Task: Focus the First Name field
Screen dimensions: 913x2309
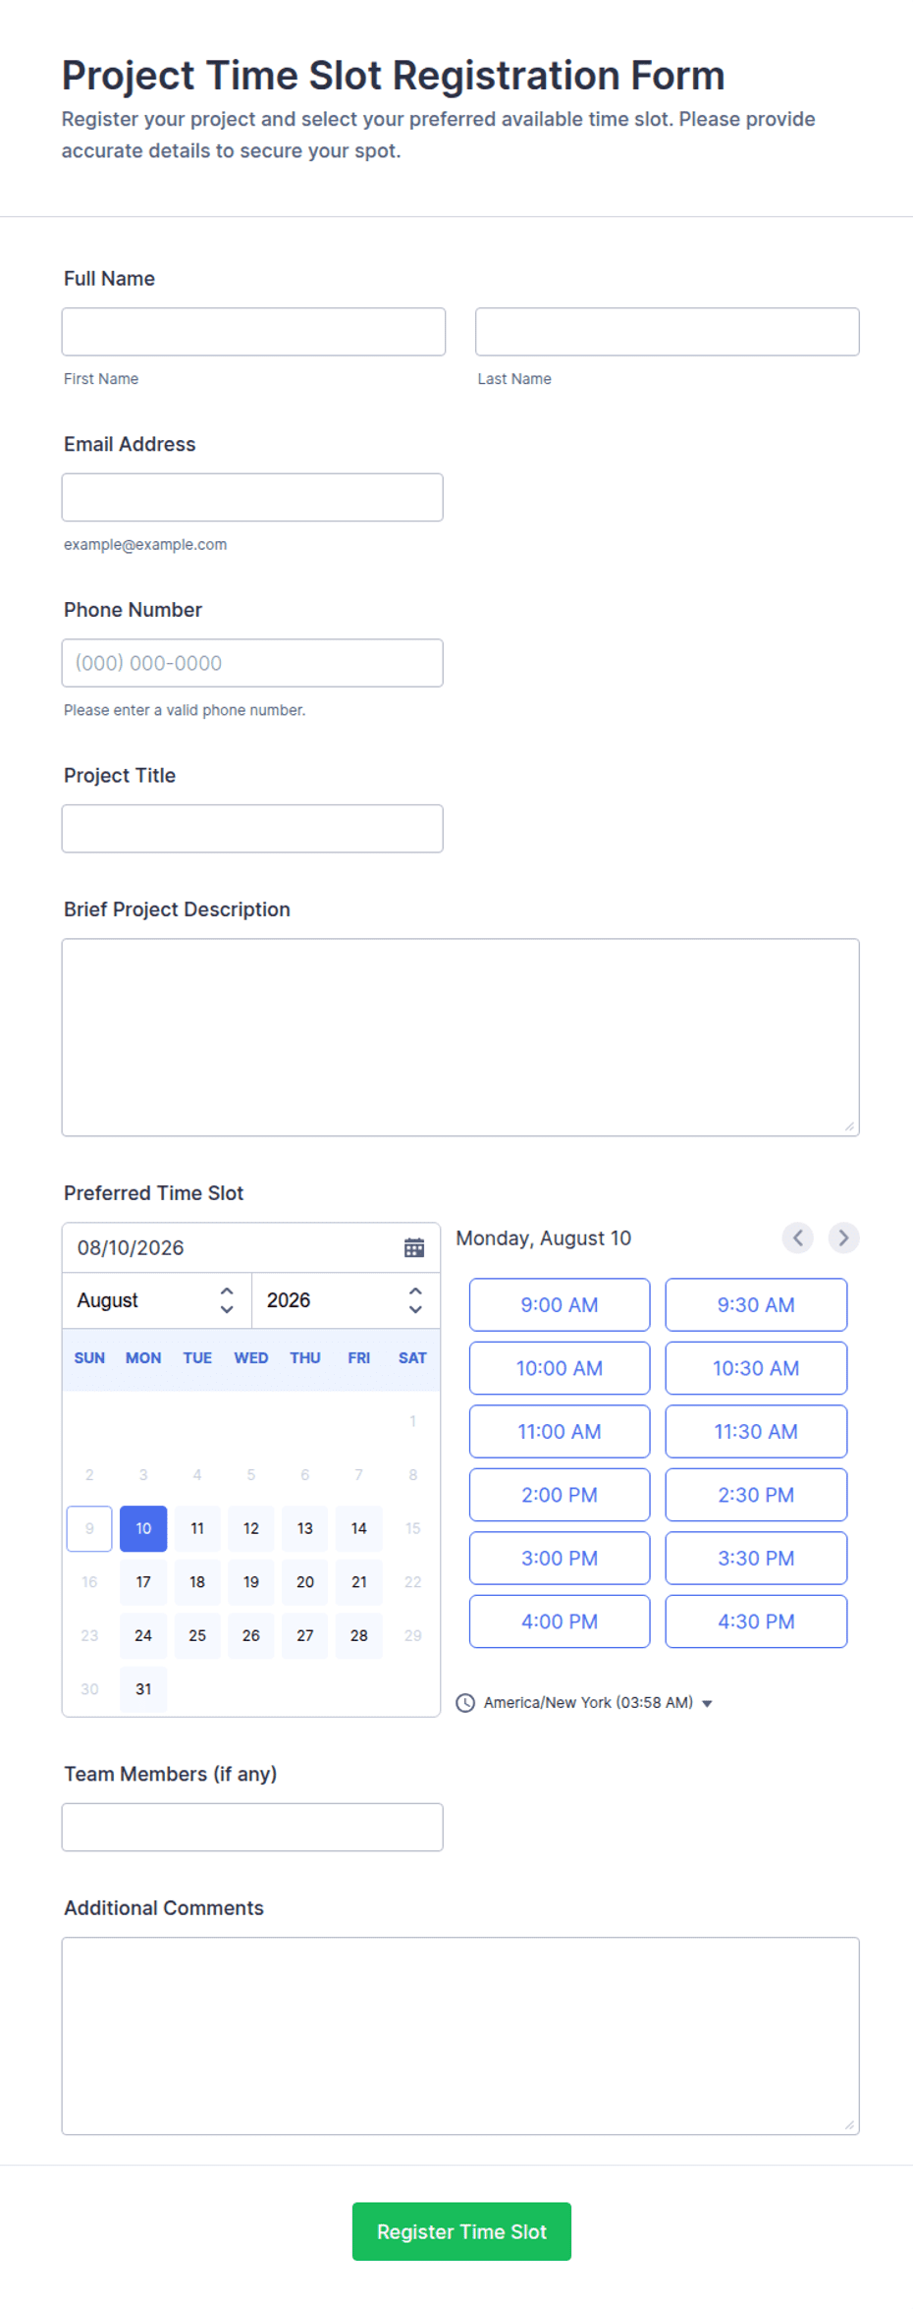Action: (253, 332)
